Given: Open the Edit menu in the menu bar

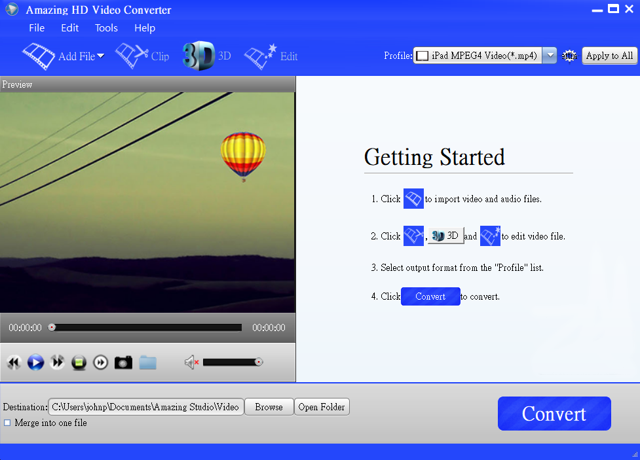Looking at the screenshot, I should click(x=70, y=27).
